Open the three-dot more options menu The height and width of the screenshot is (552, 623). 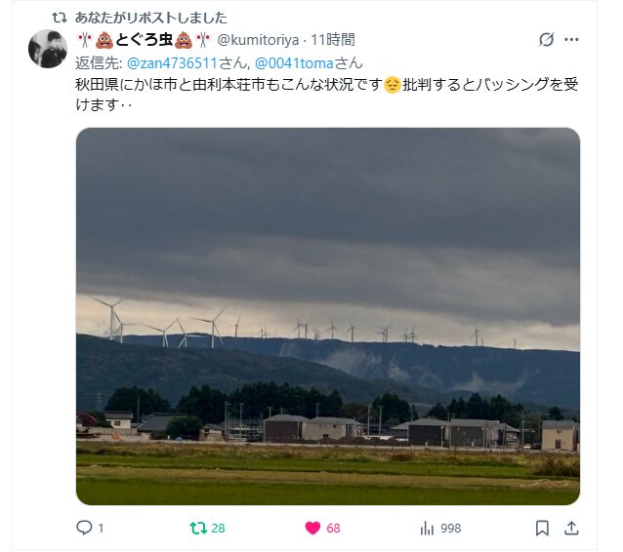tap(571, 39)
